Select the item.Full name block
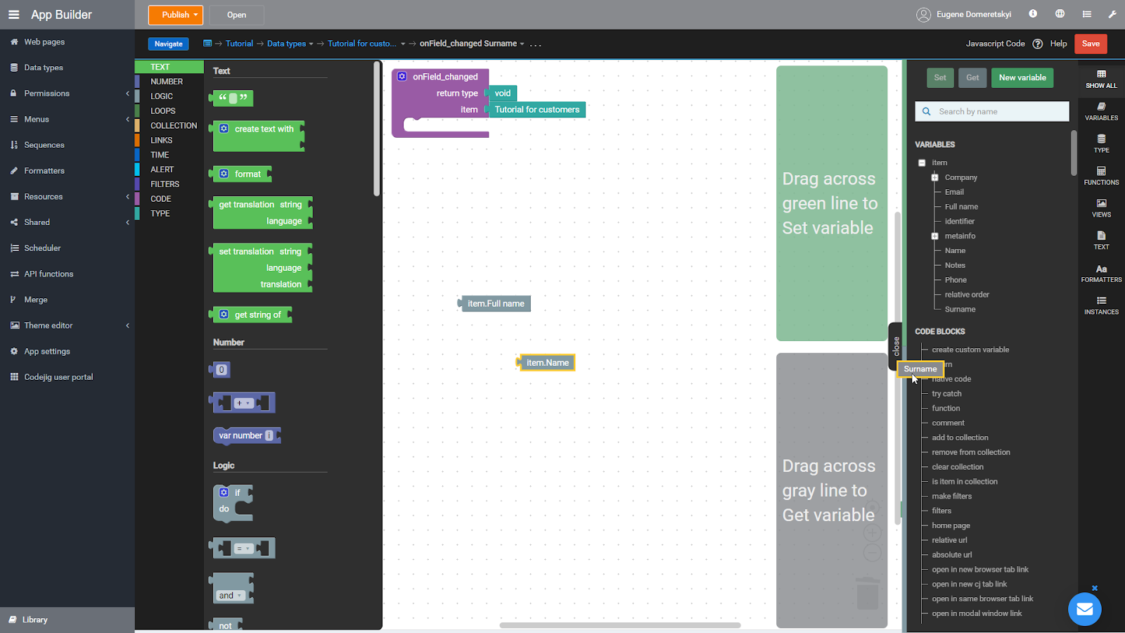The height and width of the screenshot is (633, 1125). pyautogui.click(x=494, y=304)
